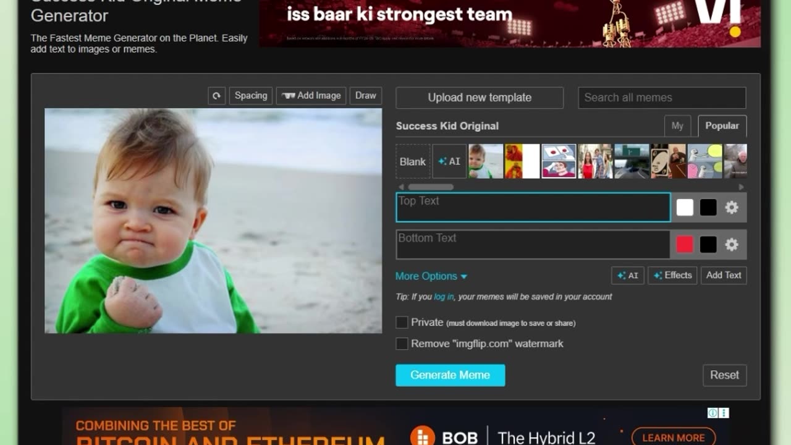
Task: Open Bottom Text red font color
Action: tap(685, 245)
